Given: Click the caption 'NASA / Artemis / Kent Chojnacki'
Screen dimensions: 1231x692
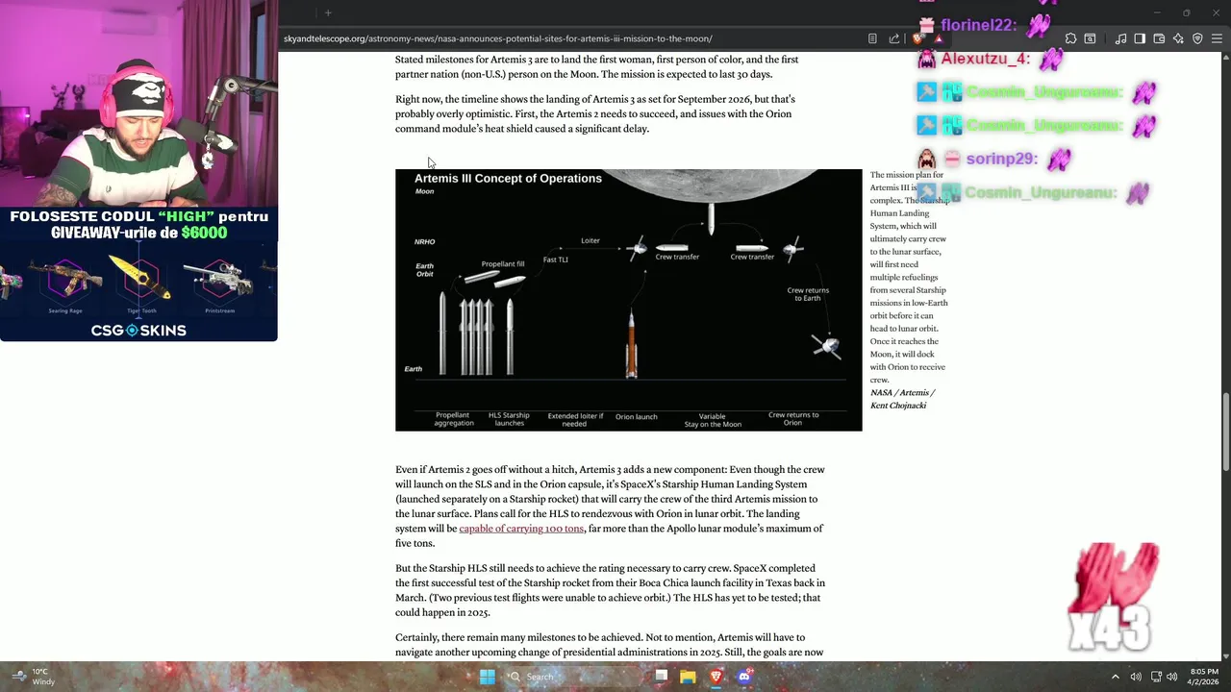Looking at the screenshot, I should 902,399.
